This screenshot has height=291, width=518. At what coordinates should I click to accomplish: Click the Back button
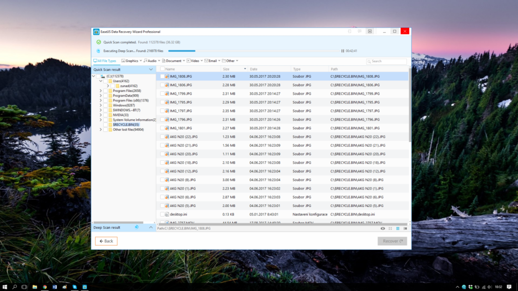[106, 241]
